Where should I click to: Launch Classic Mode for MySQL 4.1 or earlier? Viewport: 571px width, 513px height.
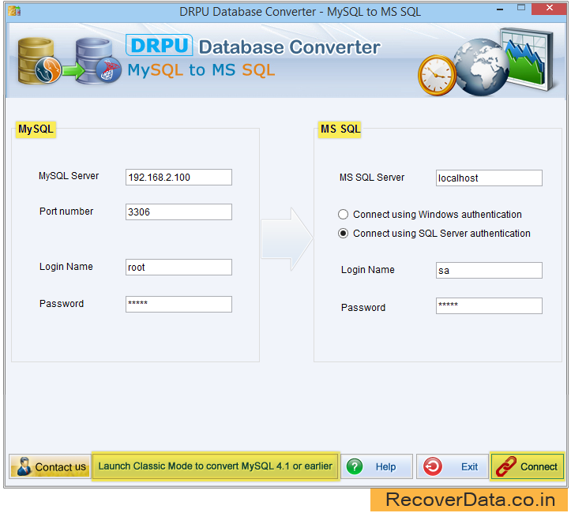pyautogui.click(x=216, y=466)
